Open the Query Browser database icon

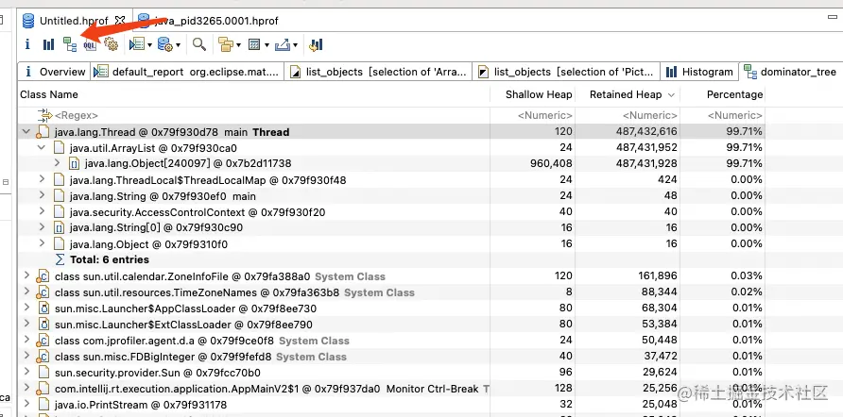click(164, 44)
